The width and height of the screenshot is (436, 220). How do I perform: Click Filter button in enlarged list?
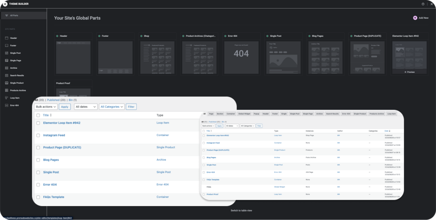[131, 107]
